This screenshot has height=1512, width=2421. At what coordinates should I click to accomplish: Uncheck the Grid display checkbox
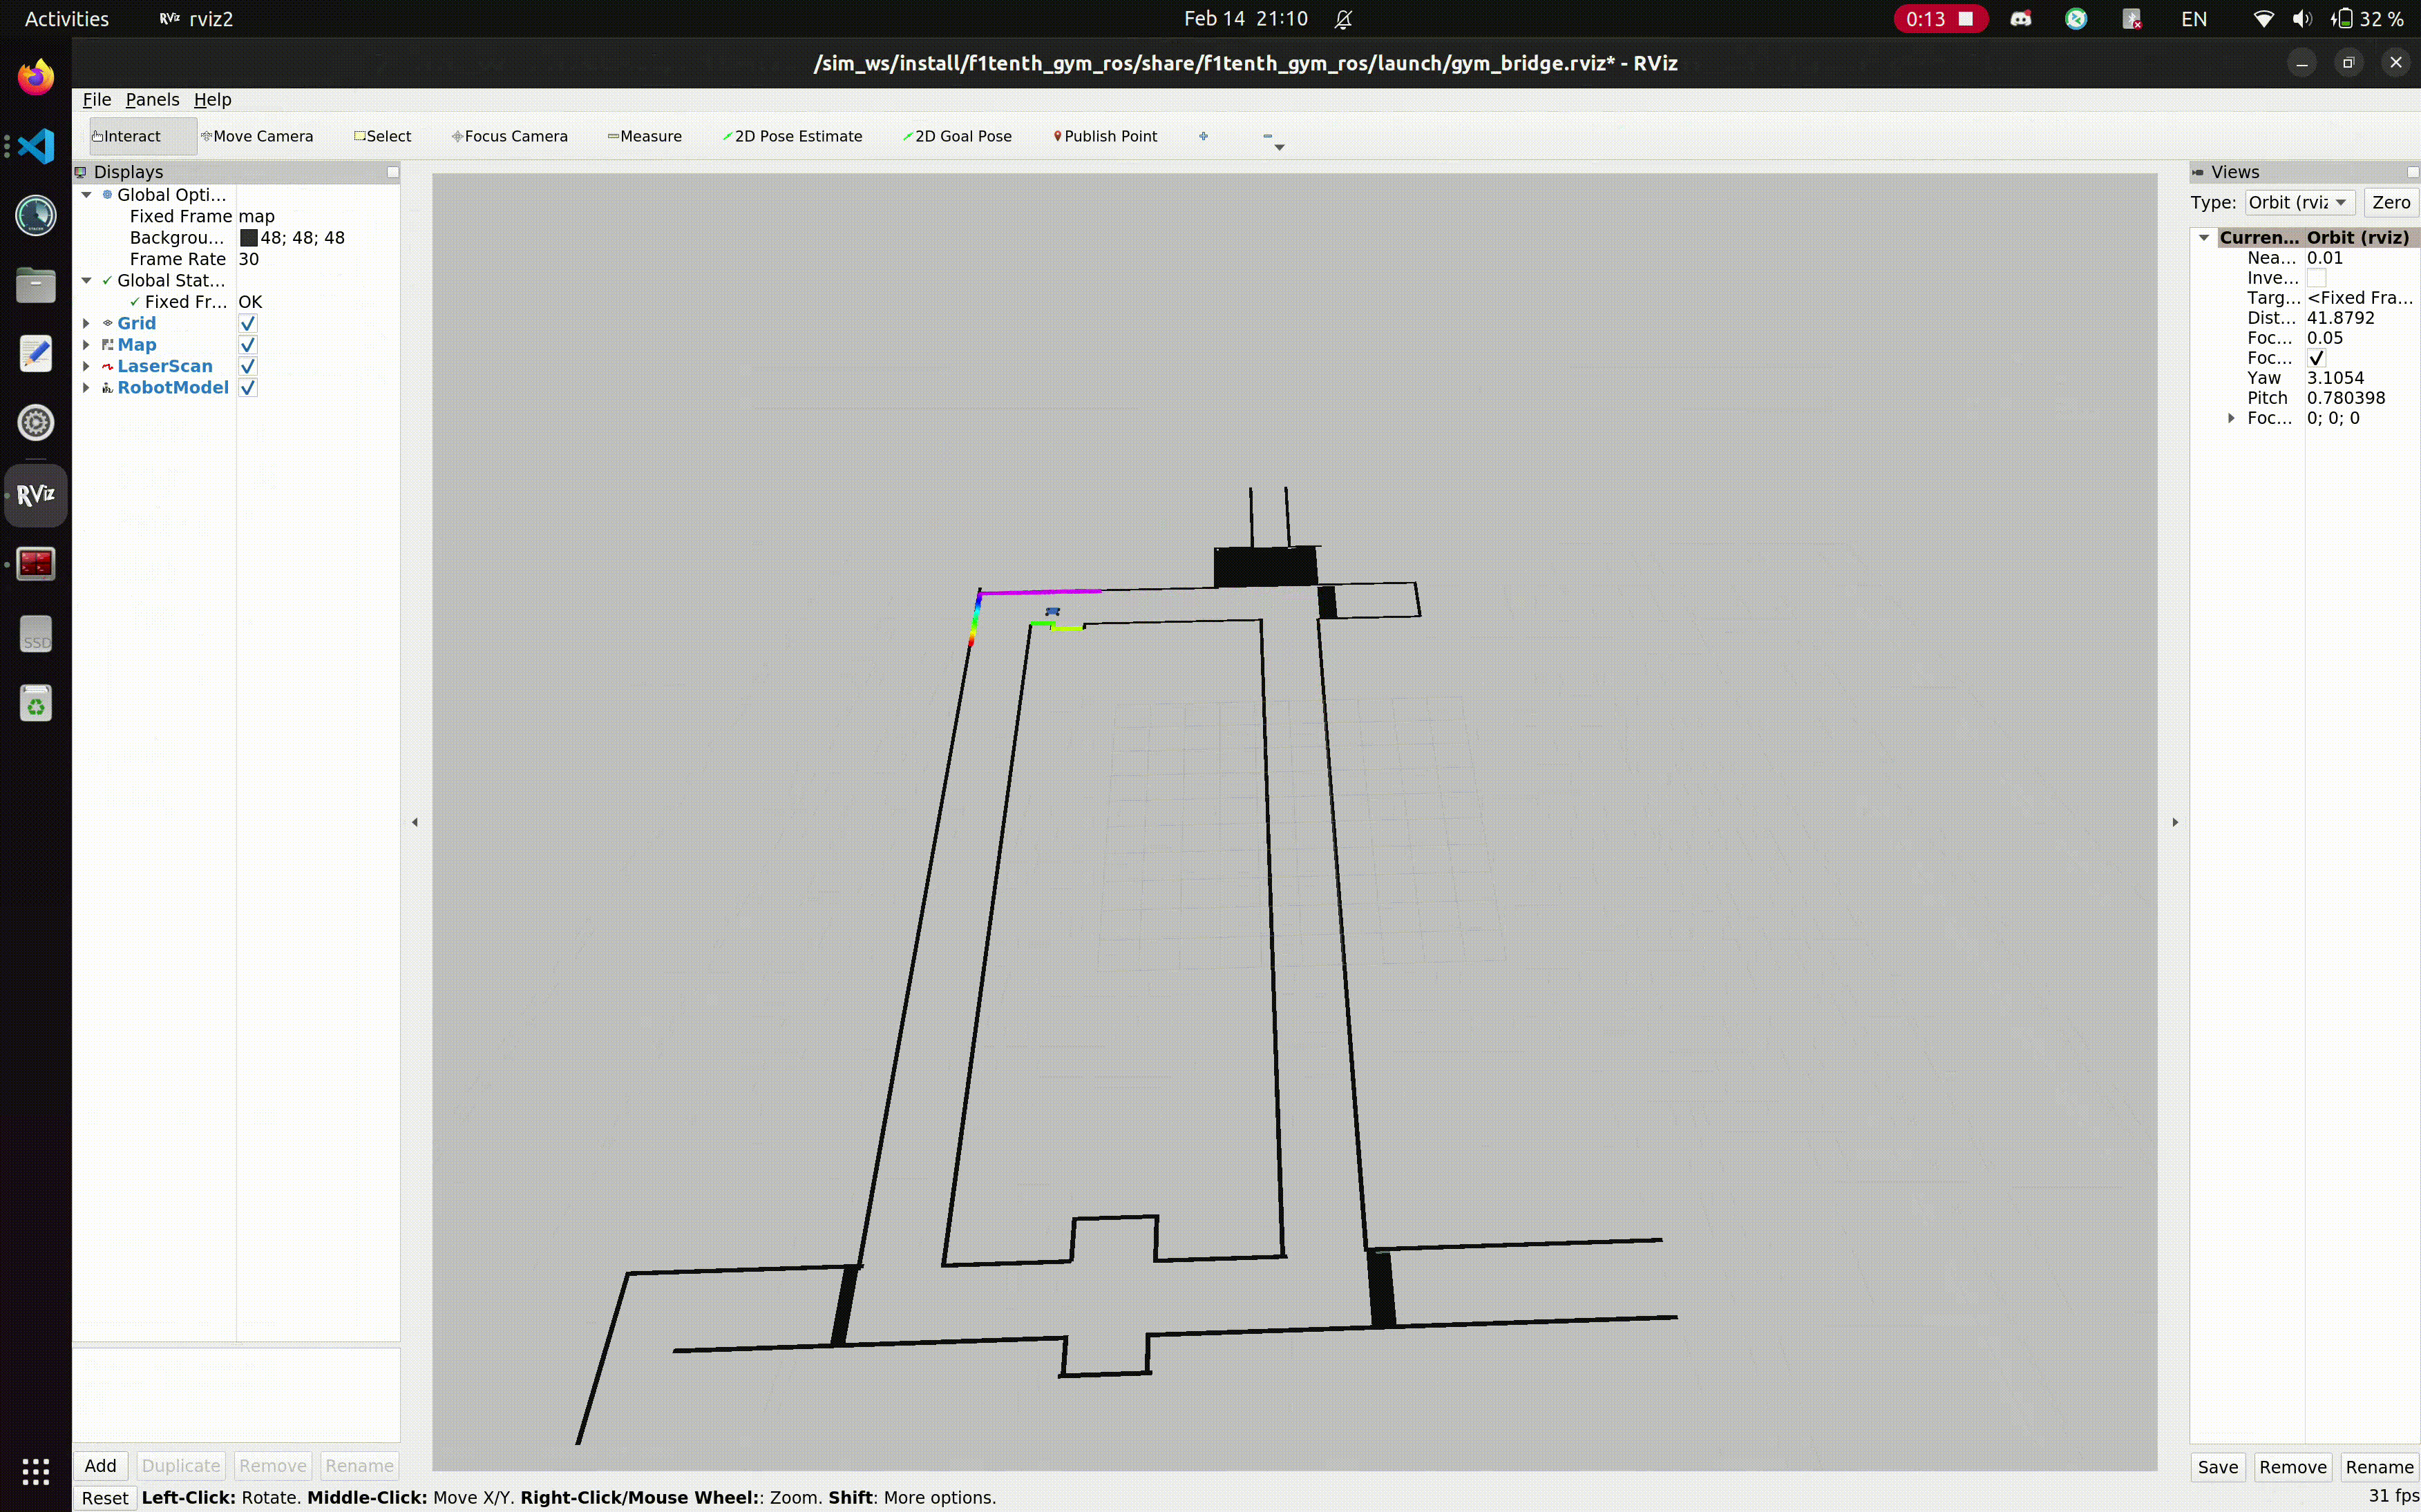[248, 323]
